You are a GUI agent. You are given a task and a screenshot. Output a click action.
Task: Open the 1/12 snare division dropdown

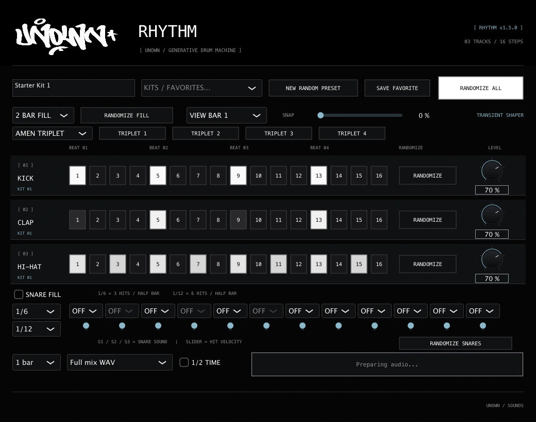[x=37, y=329]
